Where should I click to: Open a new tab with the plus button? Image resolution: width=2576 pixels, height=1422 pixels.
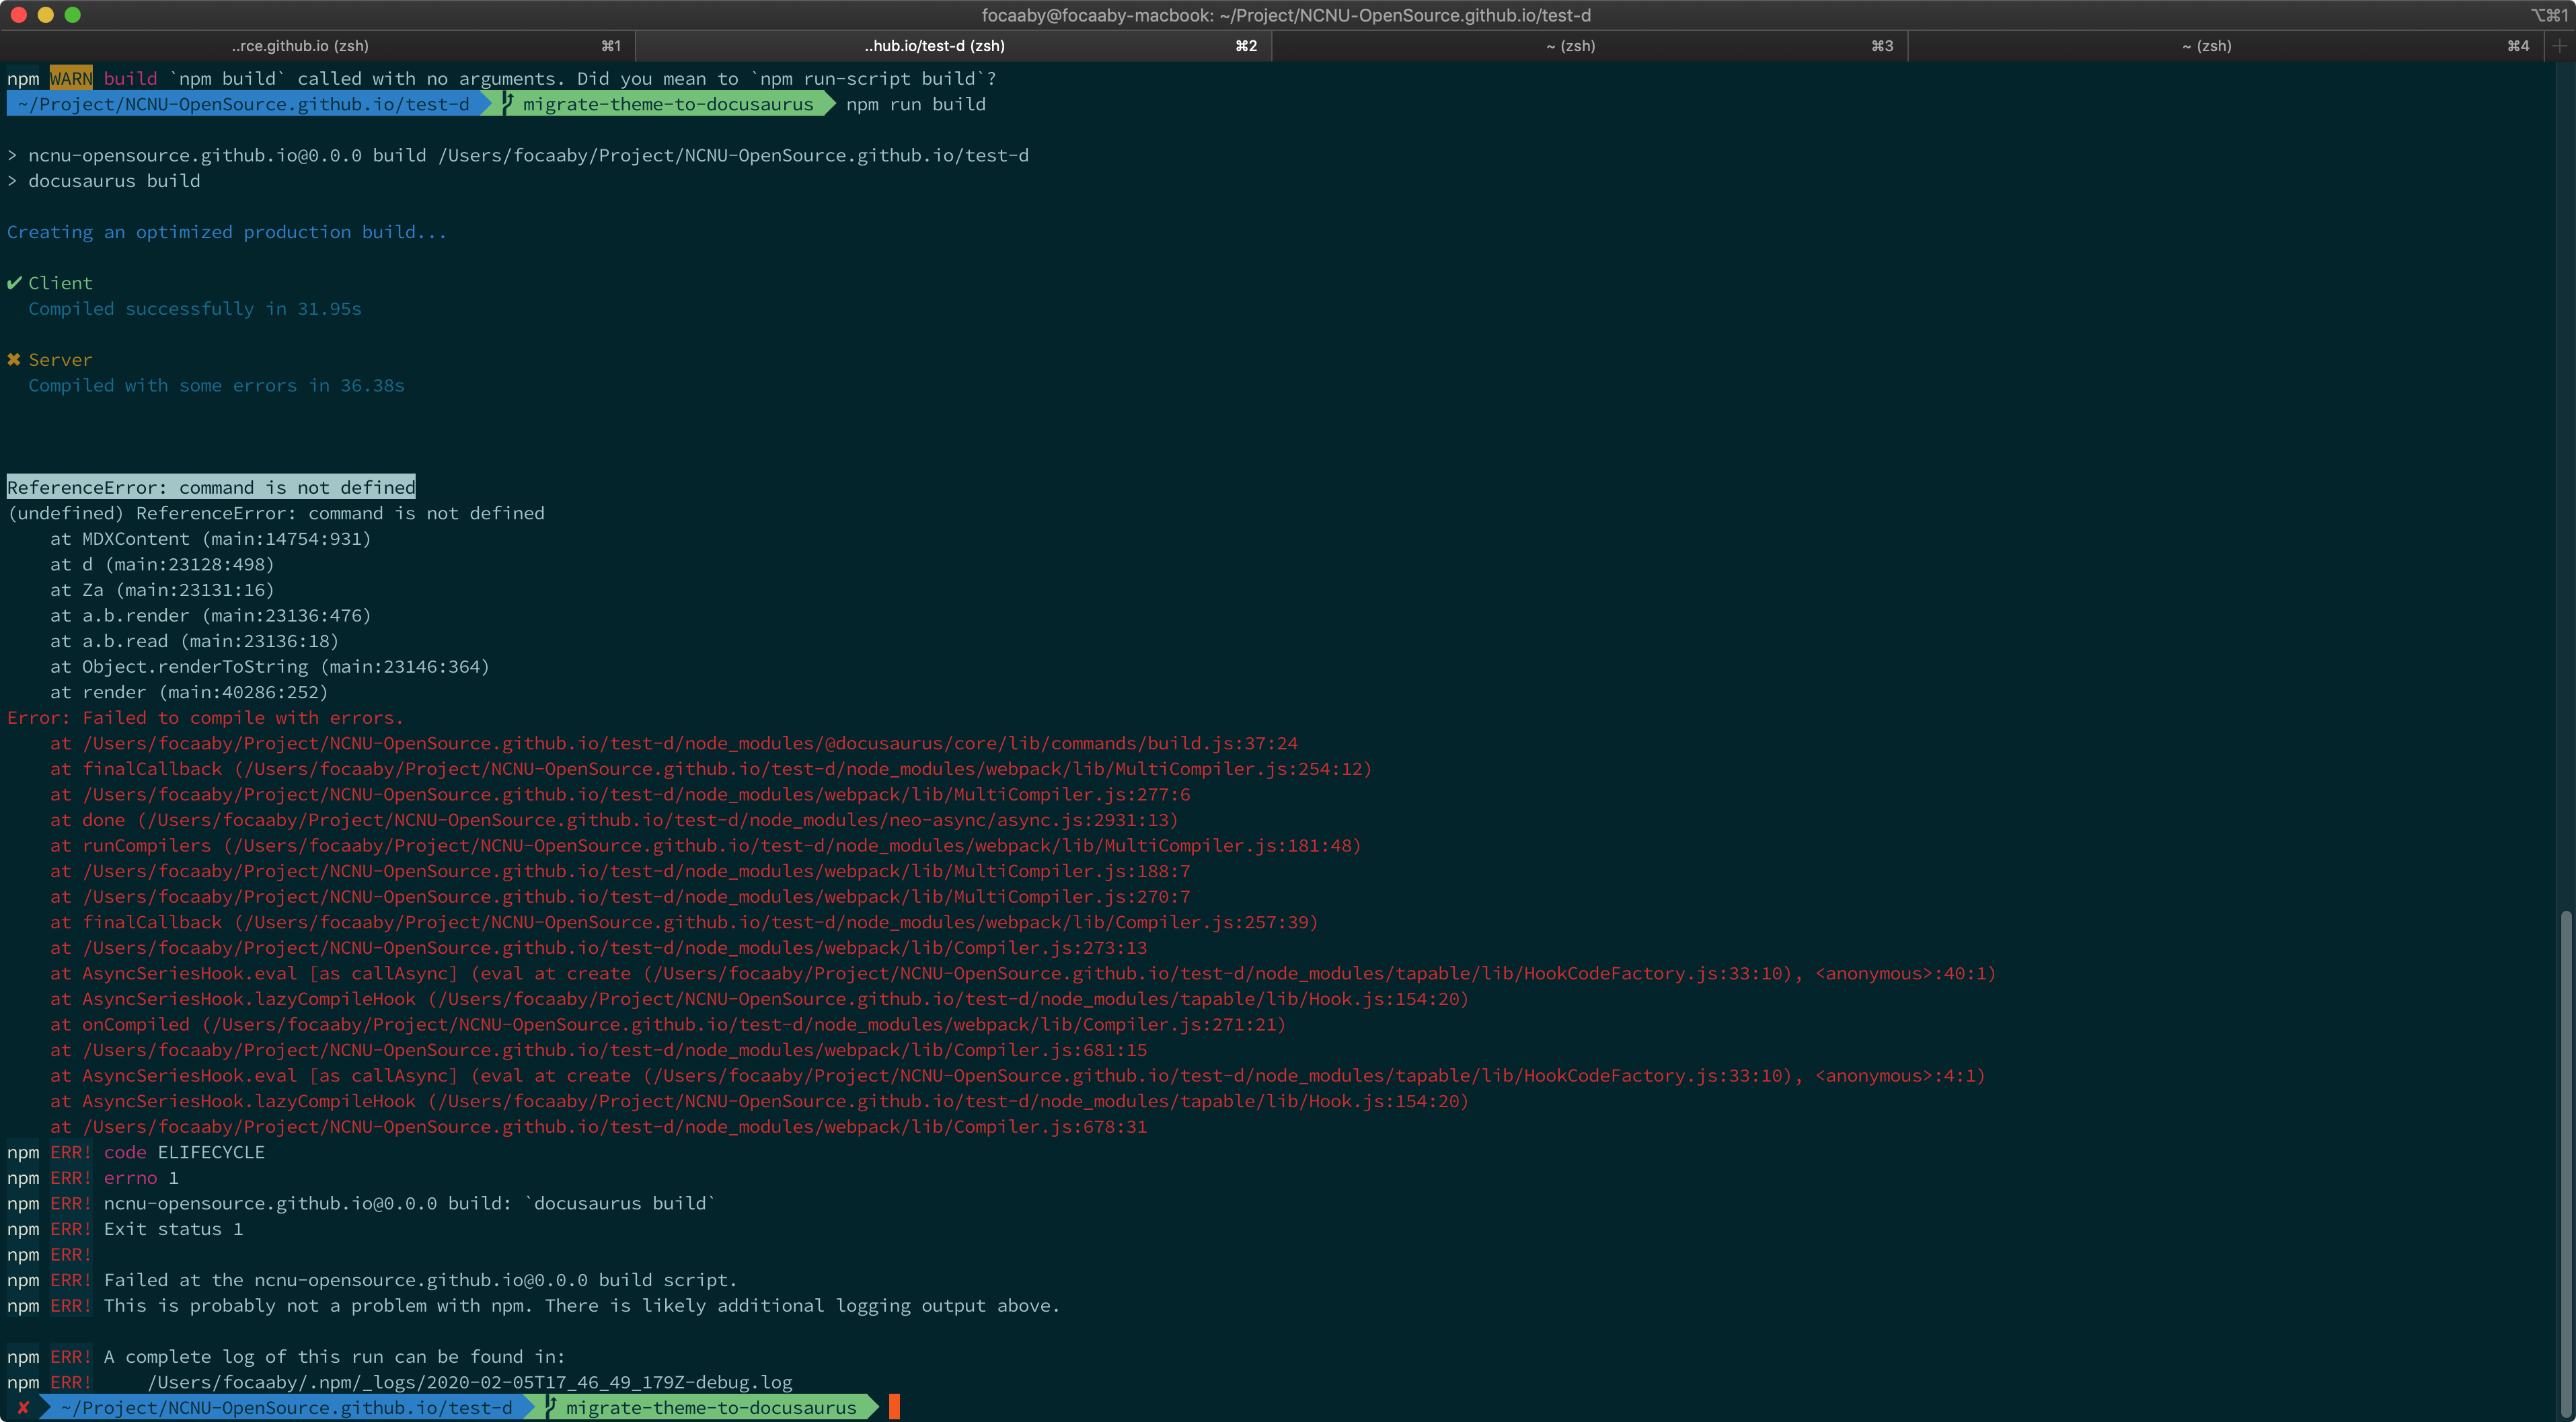(2560, 45)
